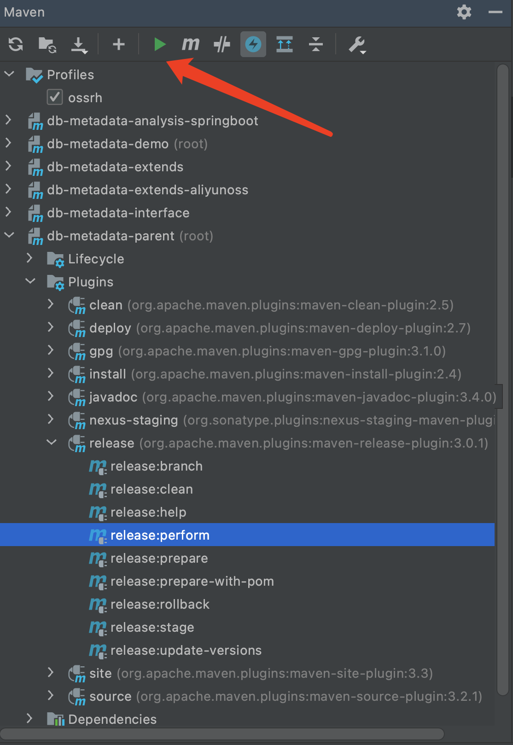The height and width of the screenshot is (745, 513).
Task: Reload all Maven projects
Action: pos(16,45)
